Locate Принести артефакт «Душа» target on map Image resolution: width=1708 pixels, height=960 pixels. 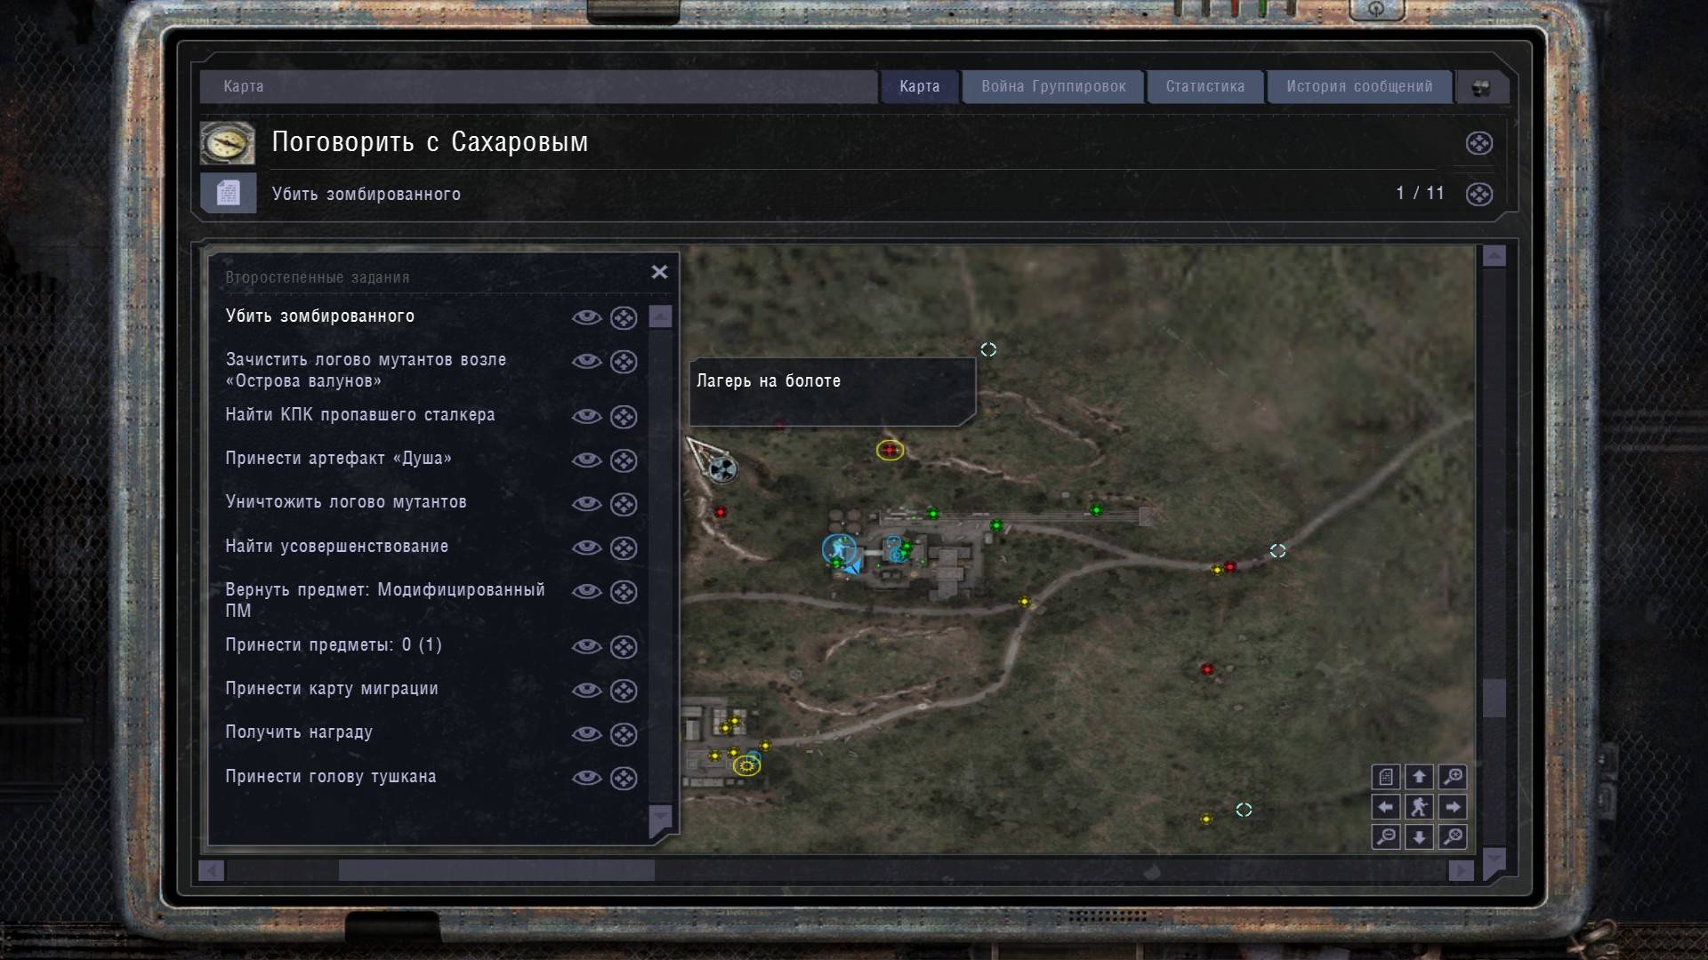tap(624, 460)
